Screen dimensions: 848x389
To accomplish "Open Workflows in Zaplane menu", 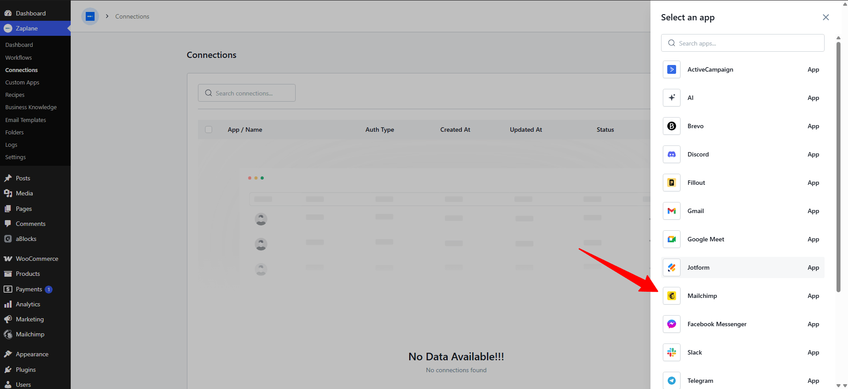I will tap(19, 57).
